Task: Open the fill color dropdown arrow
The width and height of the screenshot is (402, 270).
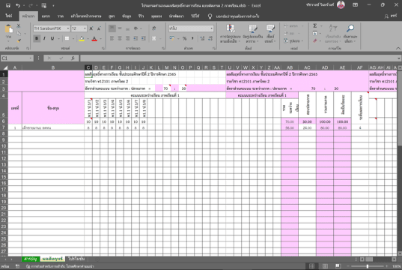Action: 88,39
